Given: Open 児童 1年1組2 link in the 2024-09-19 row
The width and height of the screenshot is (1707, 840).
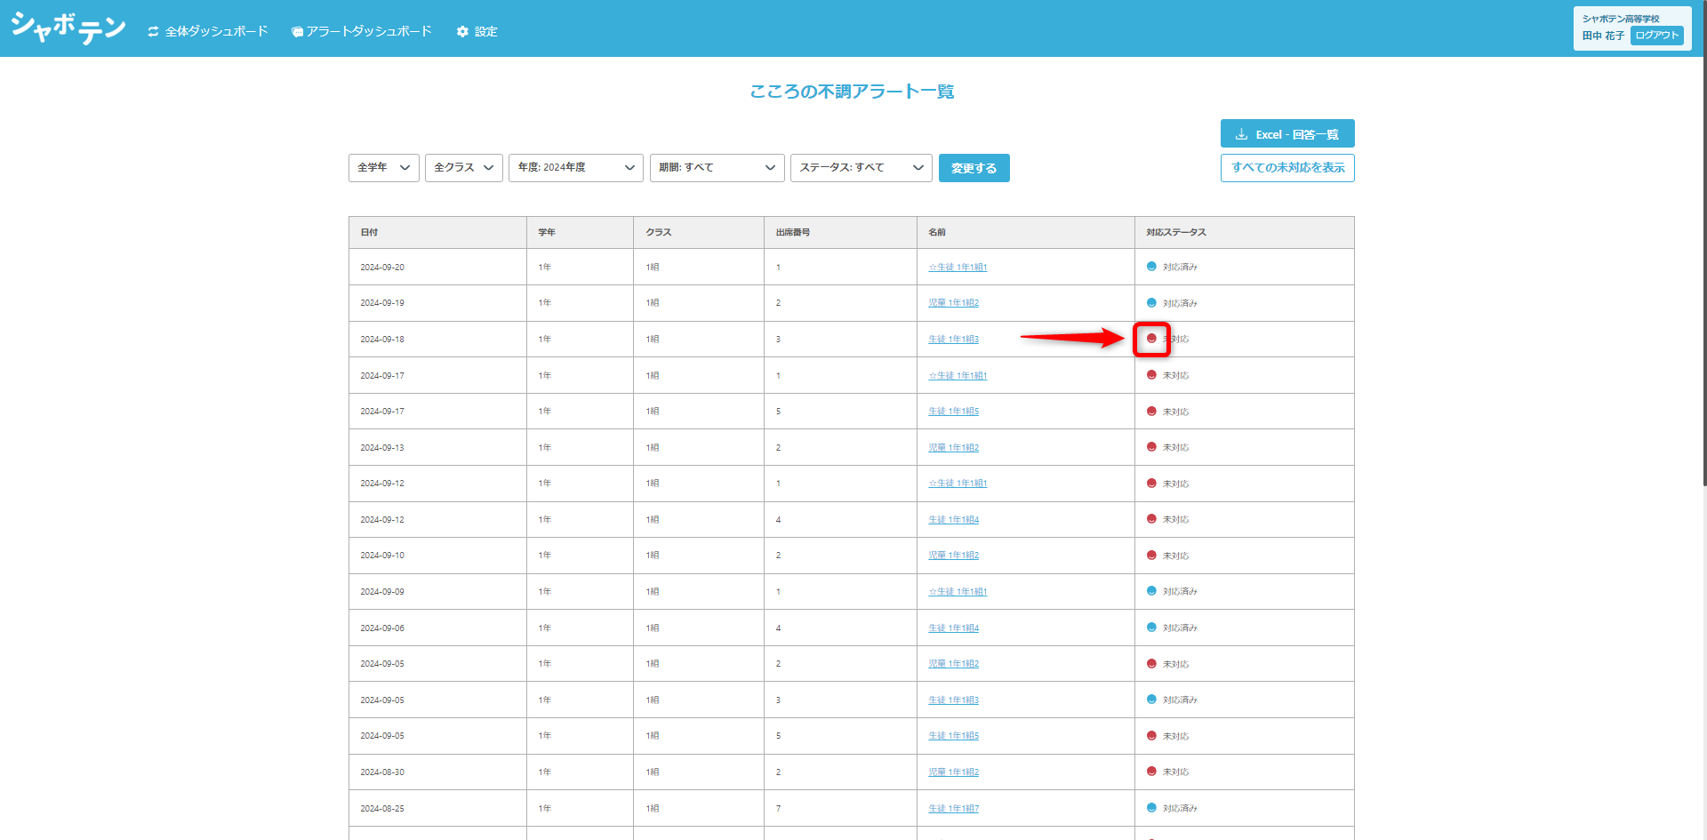Looking at the screenshot, I should [954, 303].
